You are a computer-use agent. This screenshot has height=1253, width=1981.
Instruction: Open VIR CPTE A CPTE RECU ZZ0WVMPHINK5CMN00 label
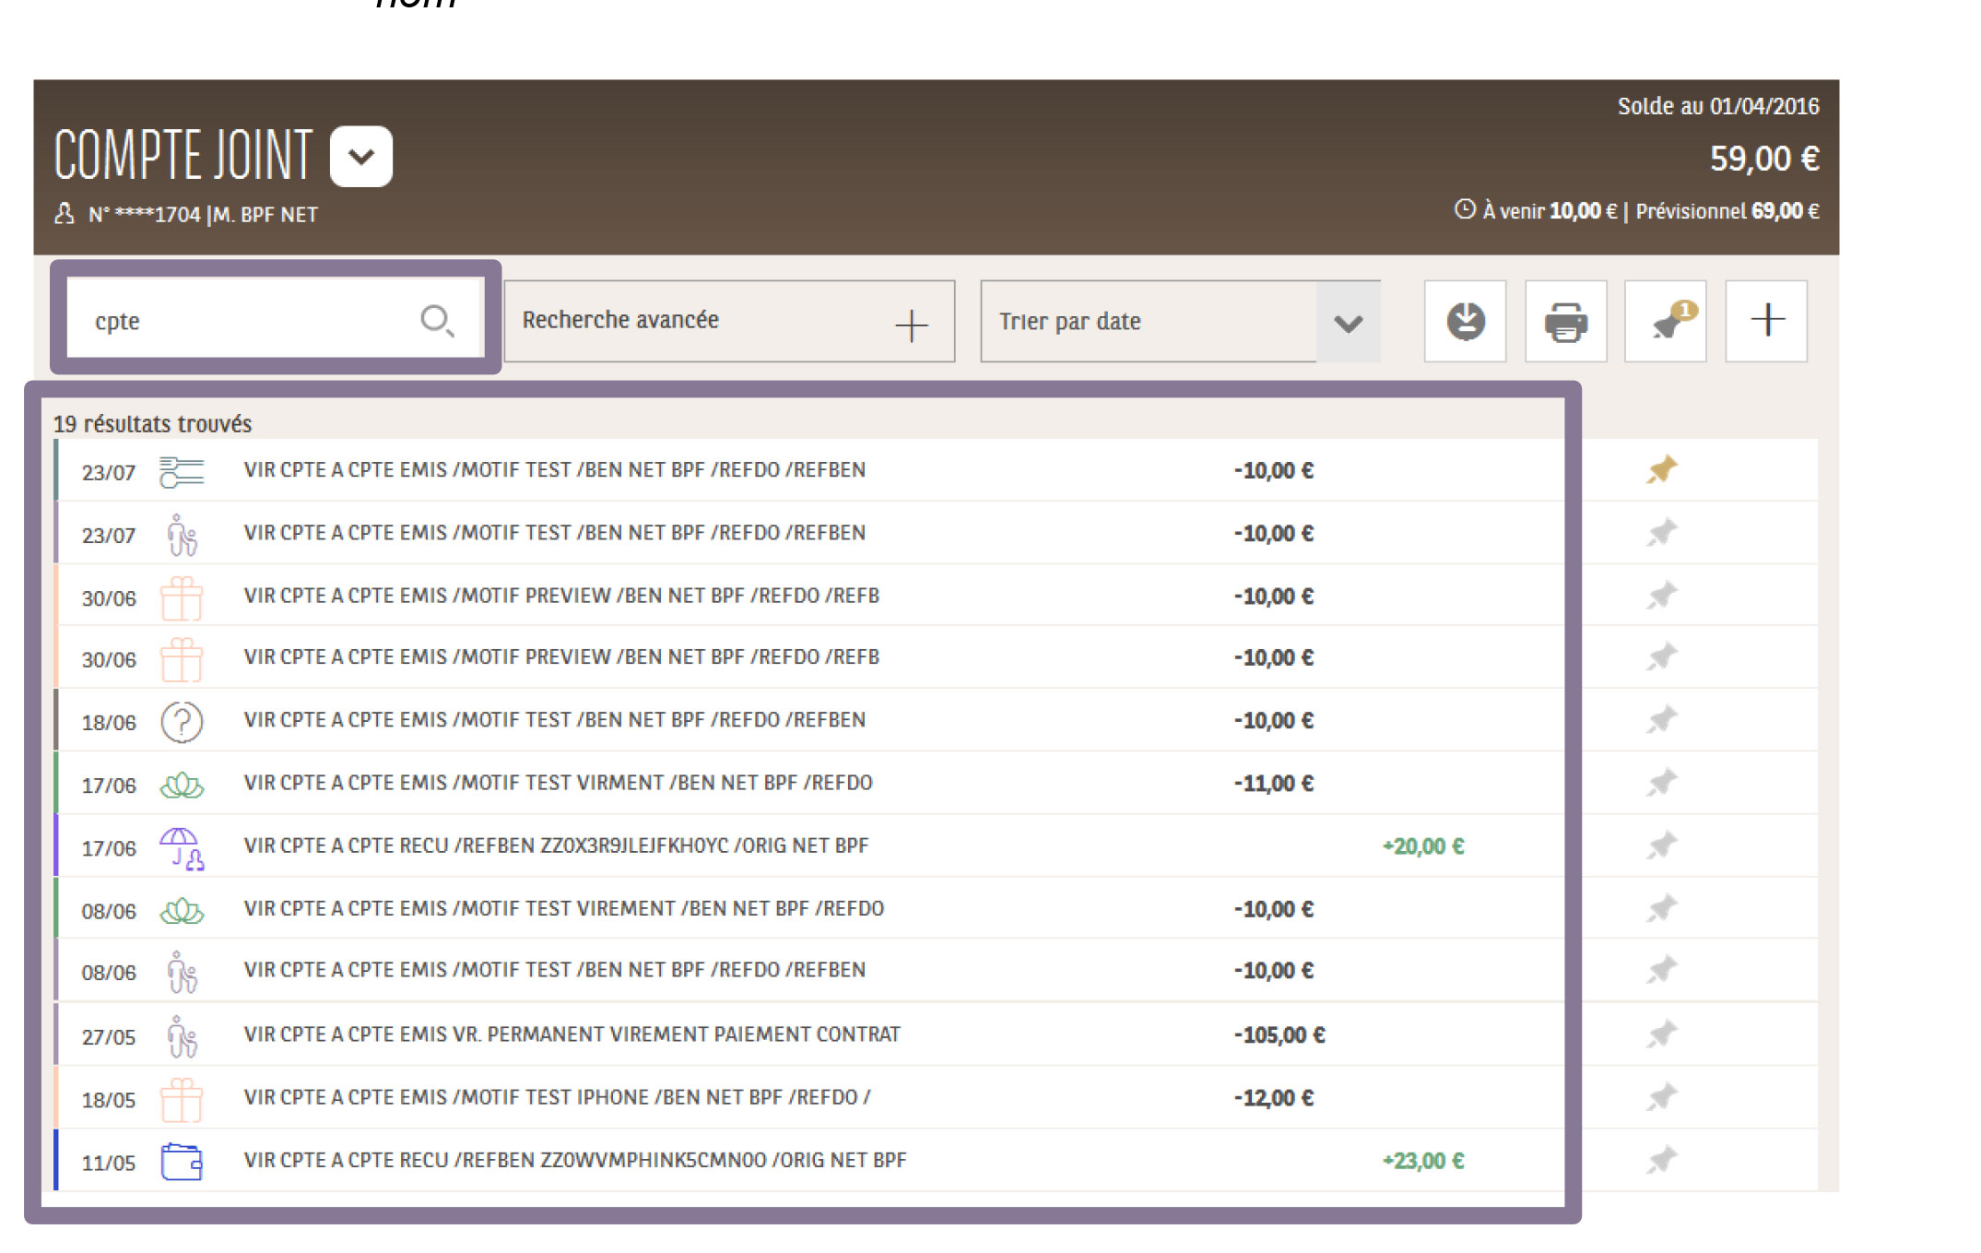(x=575, y=1160)
